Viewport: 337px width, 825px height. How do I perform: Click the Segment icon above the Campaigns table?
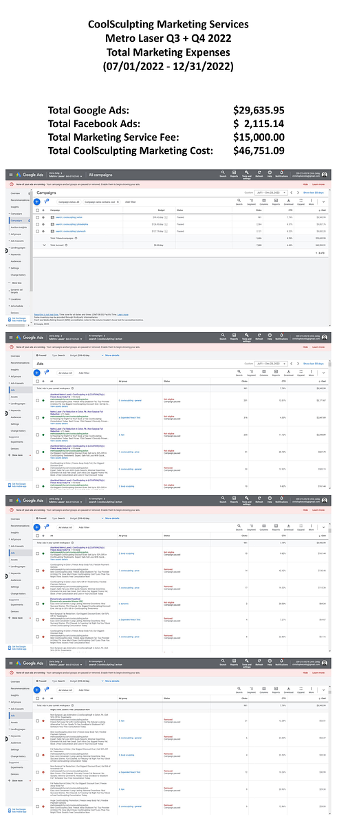tap(251, 202)
